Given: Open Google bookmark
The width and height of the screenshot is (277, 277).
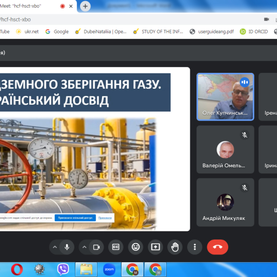Looking at the screenshot, I should pyautogui.click(x=57, y=32).
